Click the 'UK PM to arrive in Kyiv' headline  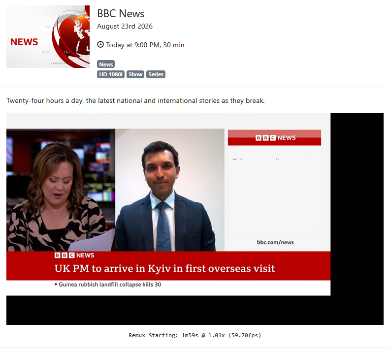coord(164,268)
